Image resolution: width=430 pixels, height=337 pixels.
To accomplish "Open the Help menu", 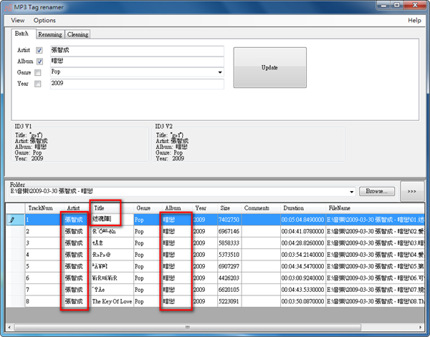I will click(x=414, y=21).
